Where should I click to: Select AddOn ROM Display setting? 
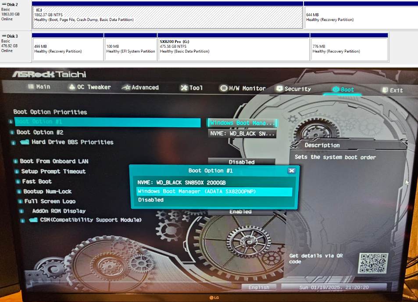(59, 211)
